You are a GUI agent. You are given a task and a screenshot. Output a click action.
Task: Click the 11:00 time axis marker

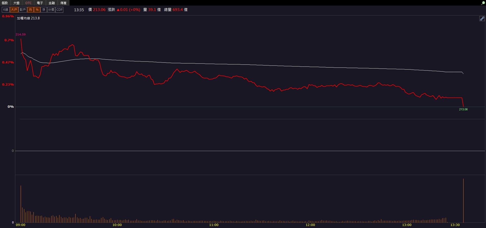pos(214,225)
